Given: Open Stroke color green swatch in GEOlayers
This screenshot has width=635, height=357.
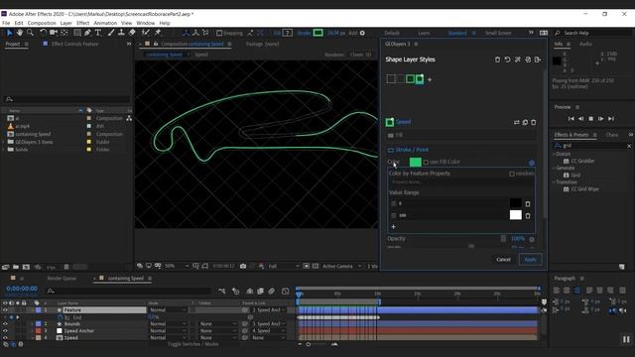Looking at the screenshot, I should 416,163.
